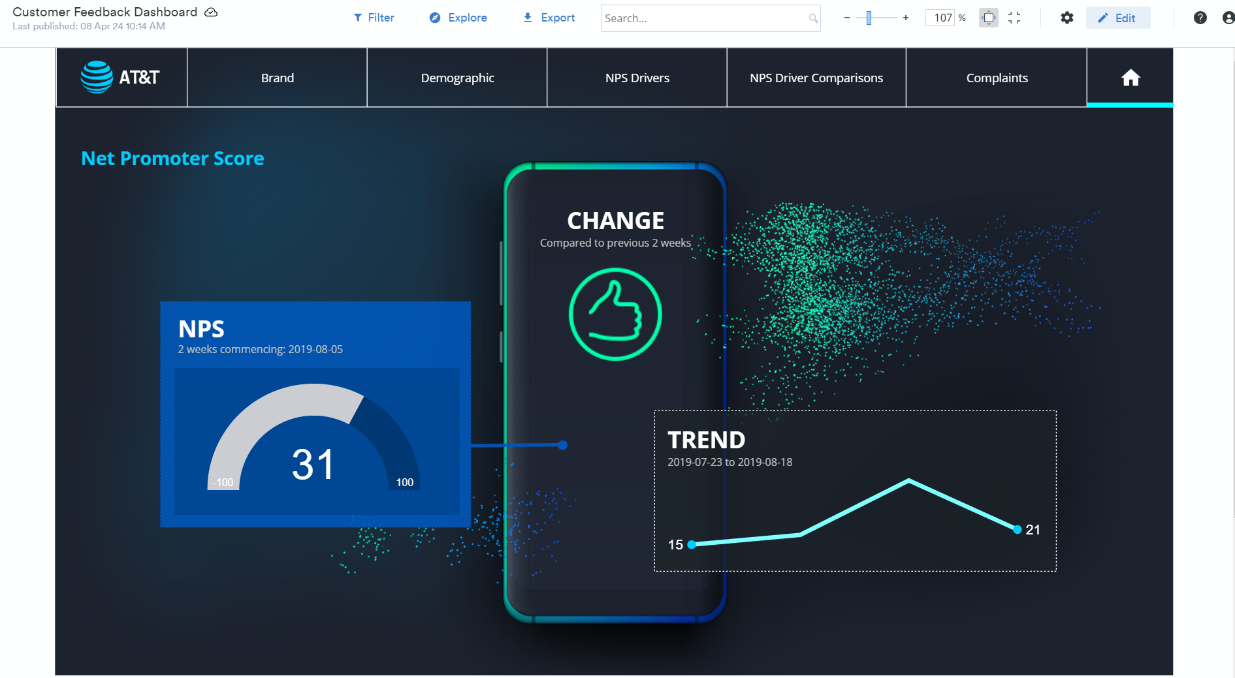
Task: Click the TREND chart title
Action: (706, 440)
